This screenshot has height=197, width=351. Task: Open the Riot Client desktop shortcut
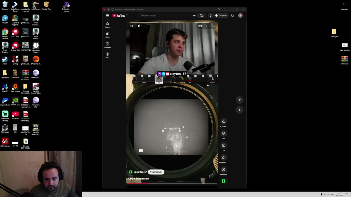point(15,33)
